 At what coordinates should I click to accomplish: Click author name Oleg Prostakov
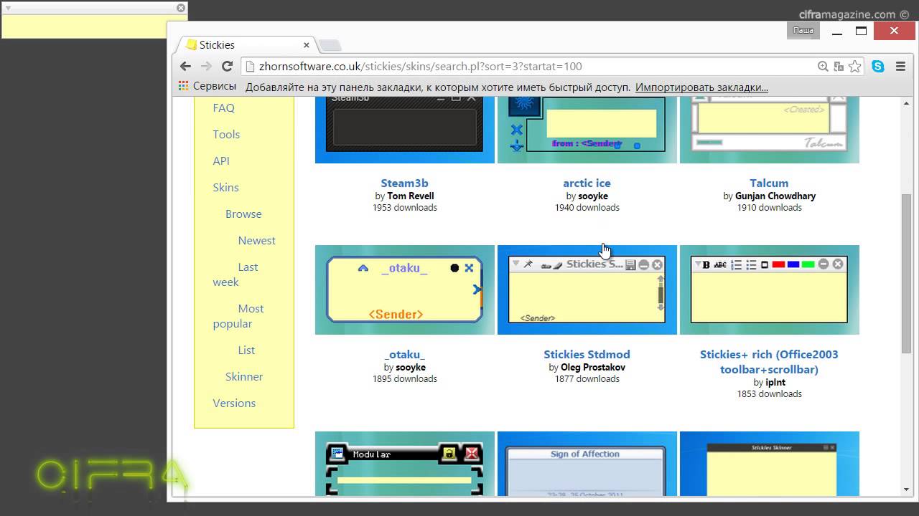[x=593, y=367]
